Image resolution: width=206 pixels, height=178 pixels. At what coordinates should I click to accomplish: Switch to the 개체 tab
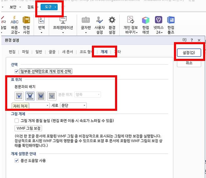(104, 52)
